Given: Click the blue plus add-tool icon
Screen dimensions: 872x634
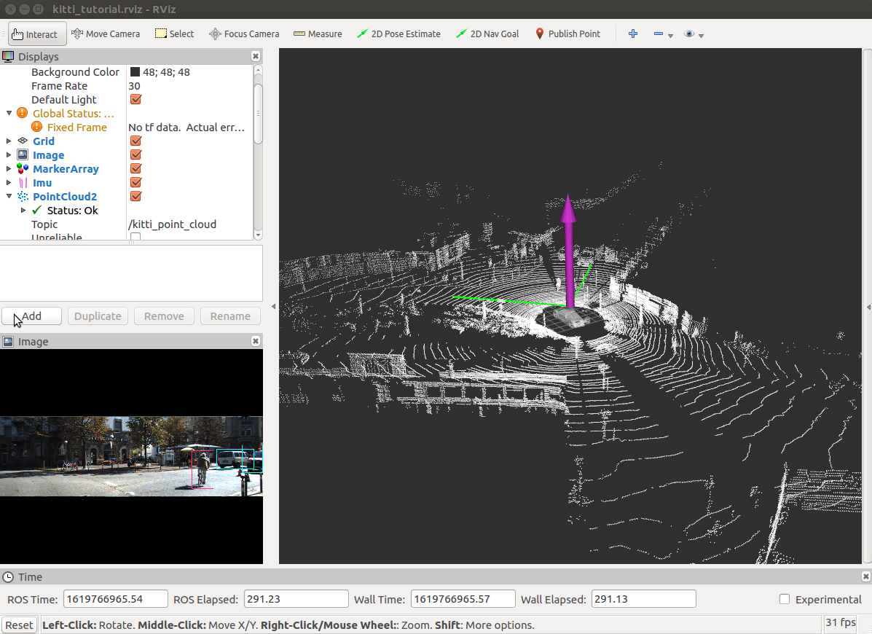Looking at the screenshot, I should click(x=633, y=34).
